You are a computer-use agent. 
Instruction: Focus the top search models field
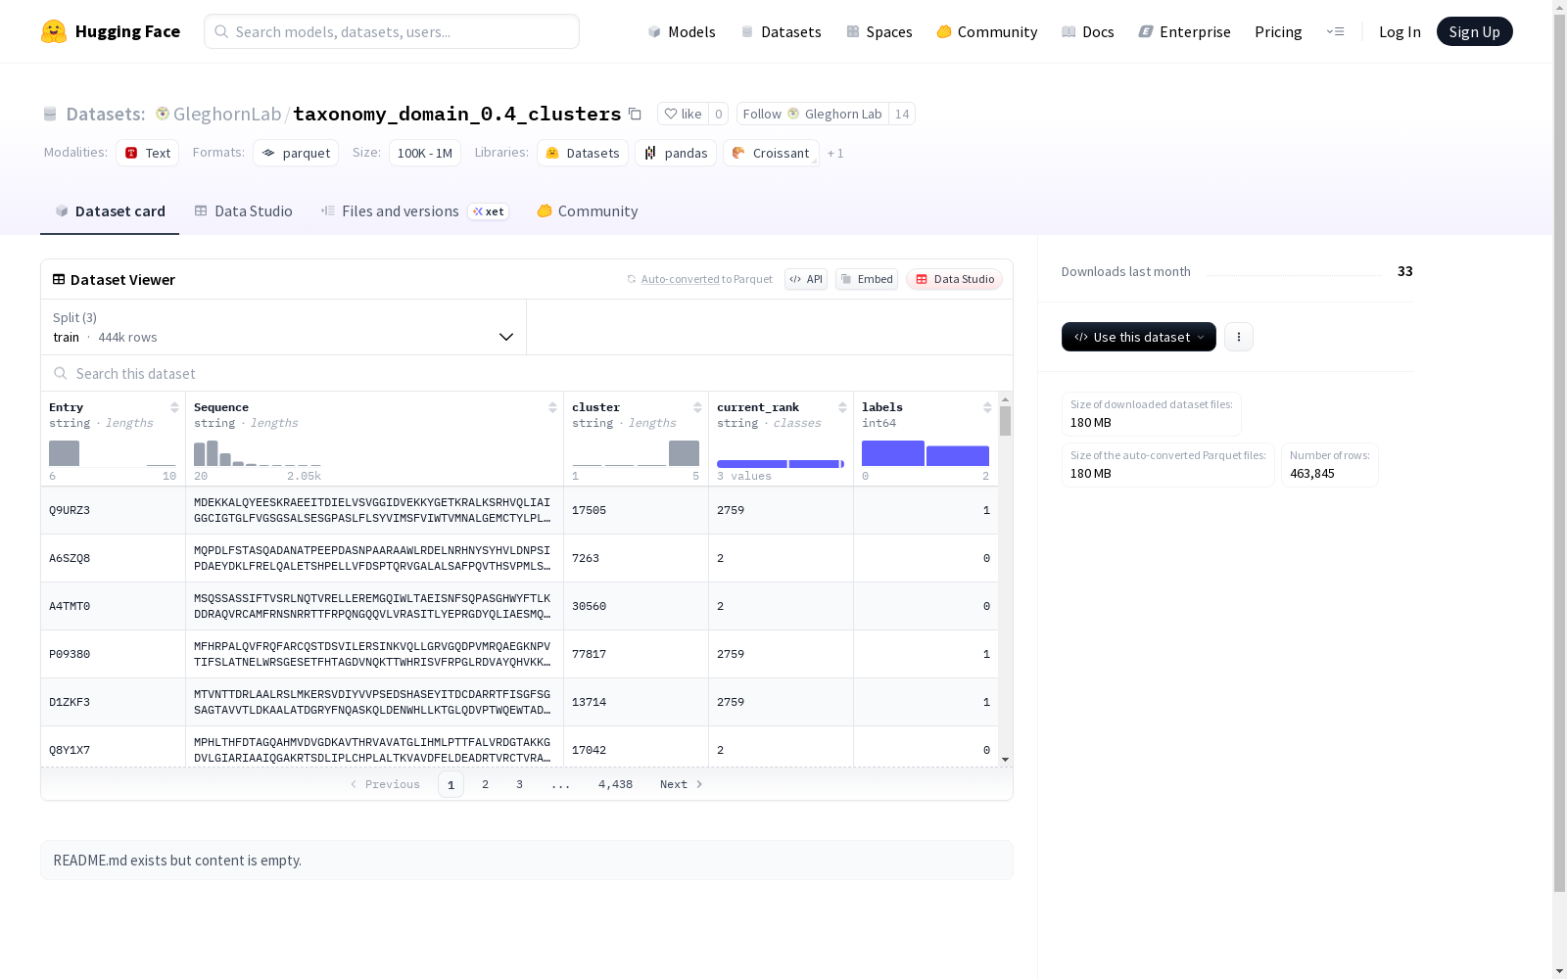coord(392,31)
